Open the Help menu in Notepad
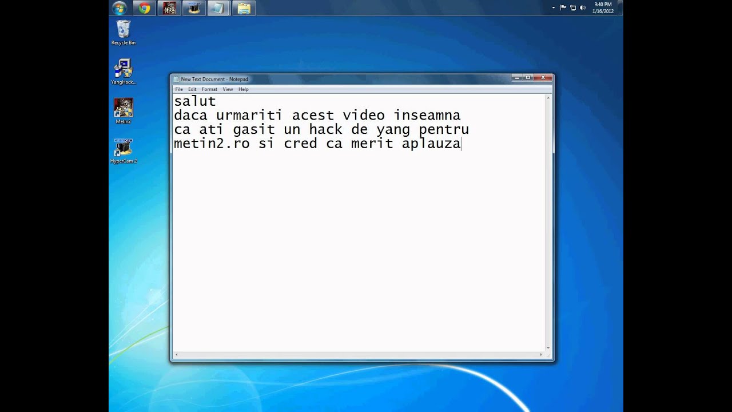Screen dimensions: 732x412 (x=244, y=89)
